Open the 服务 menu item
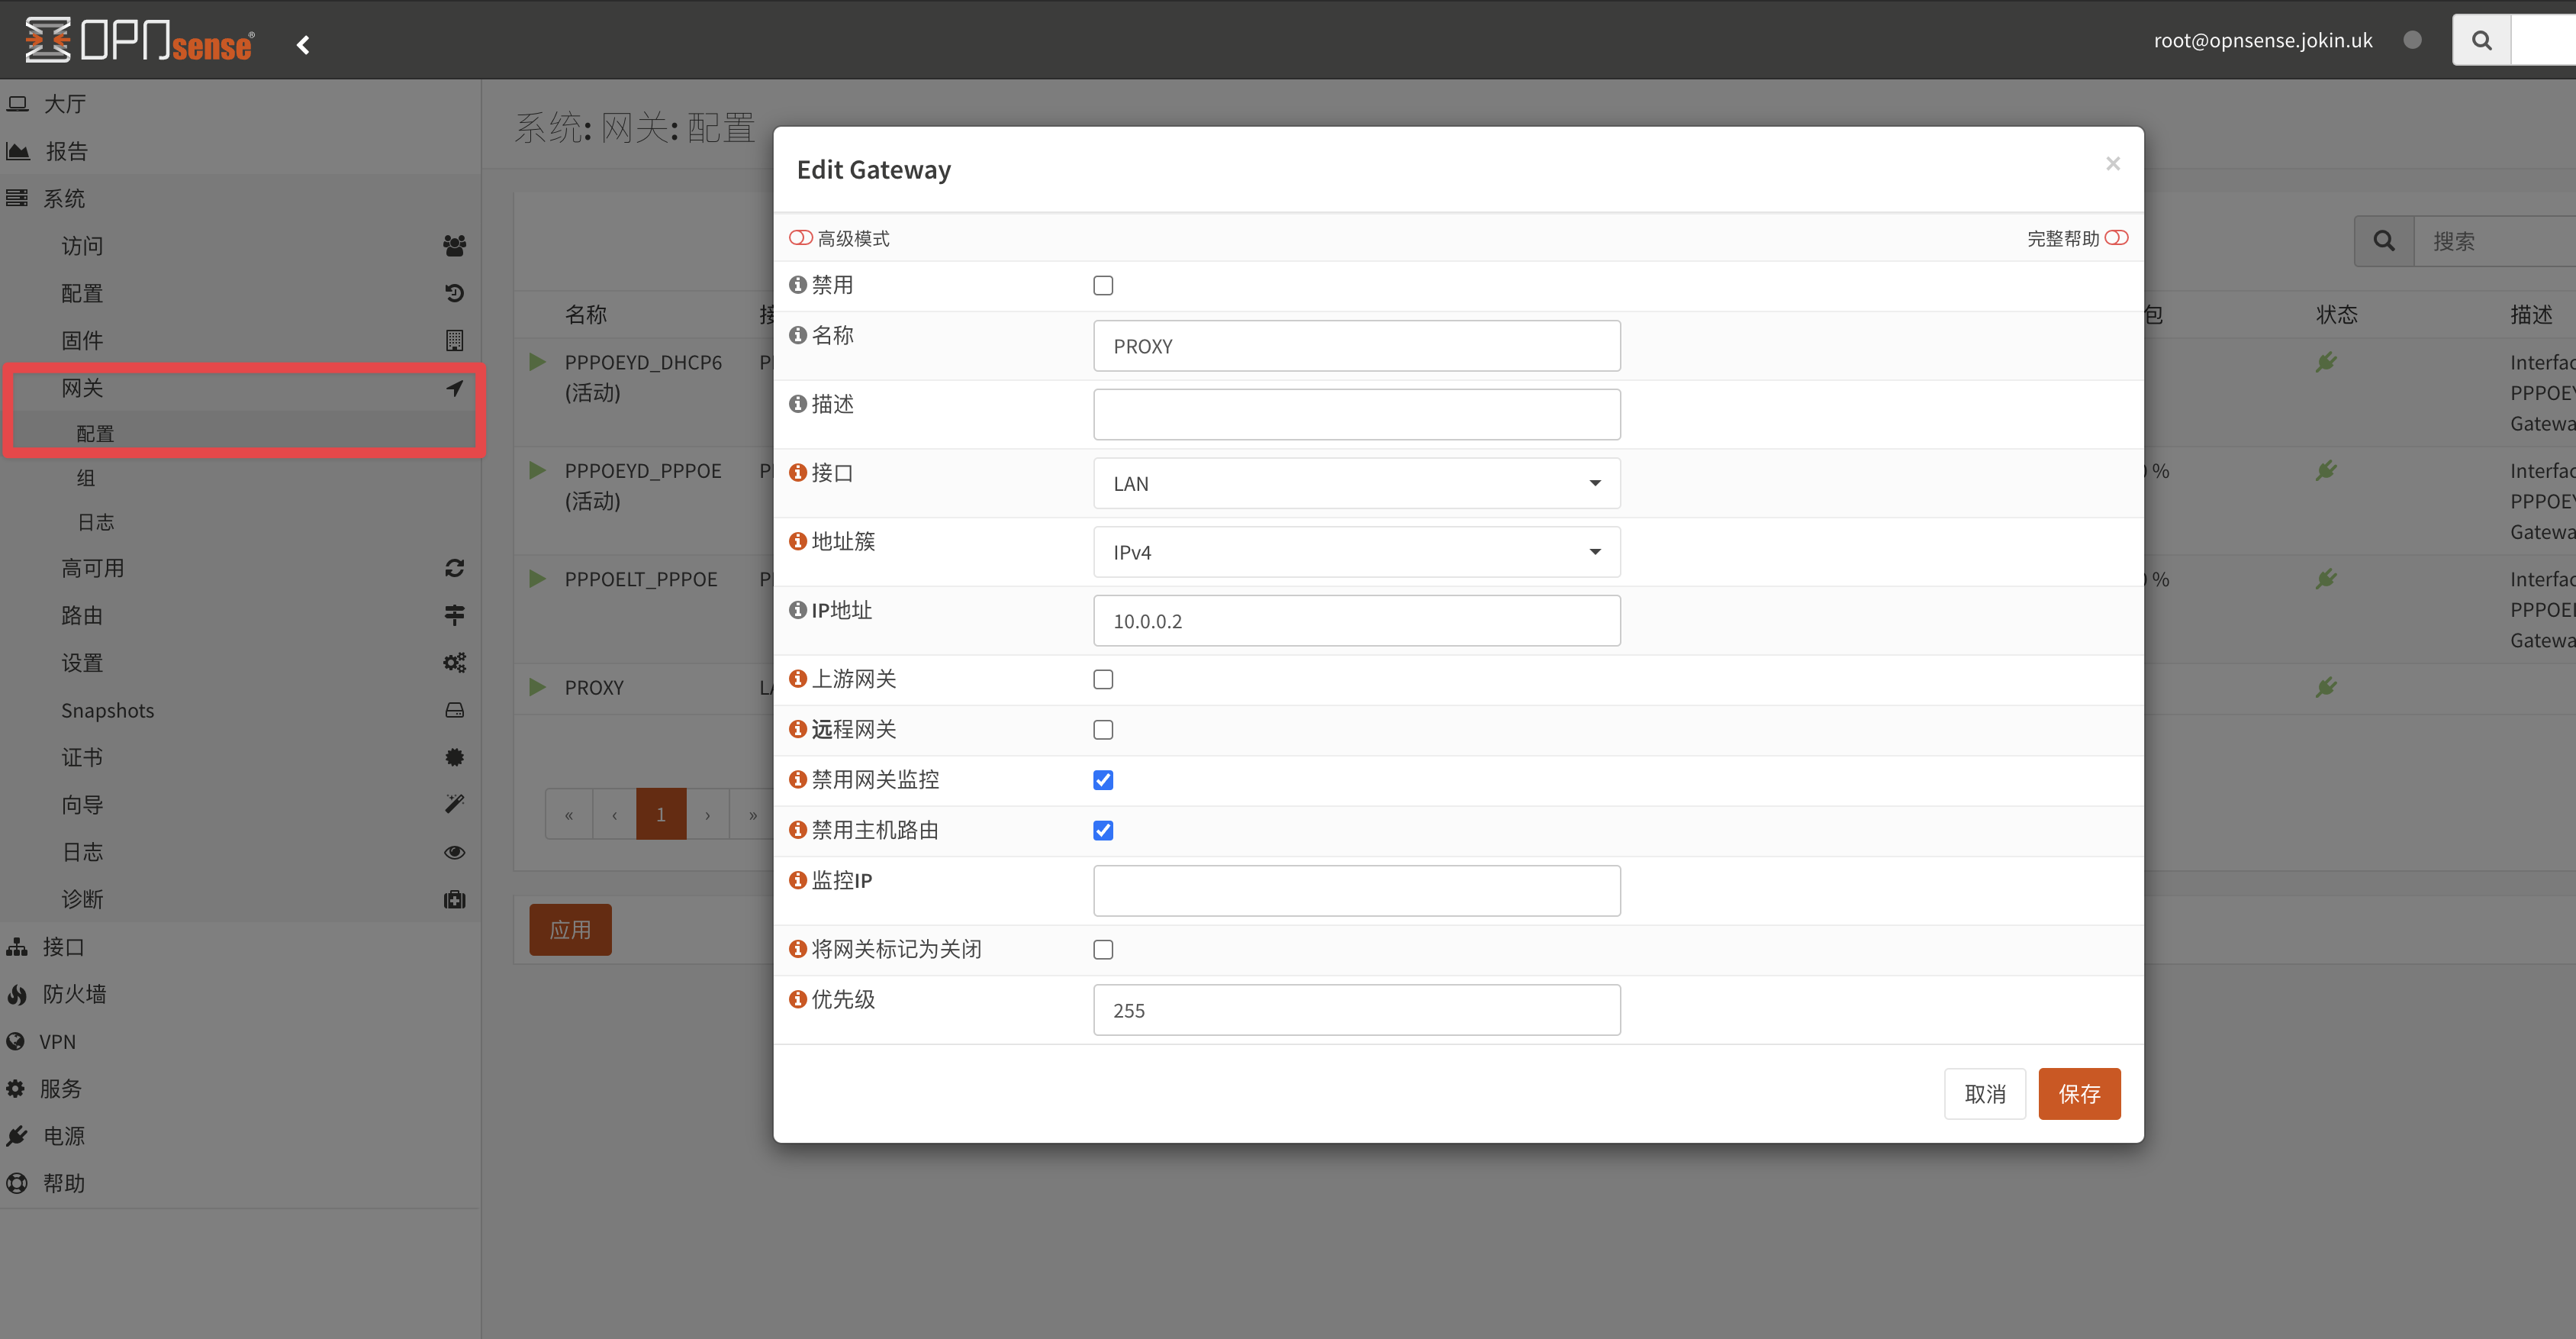 [x=240, y=1089]
